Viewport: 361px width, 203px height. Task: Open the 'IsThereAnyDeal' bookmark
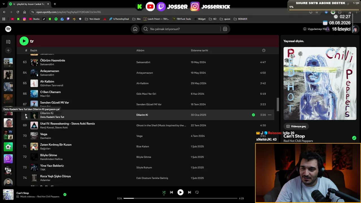tap(119, 19)
